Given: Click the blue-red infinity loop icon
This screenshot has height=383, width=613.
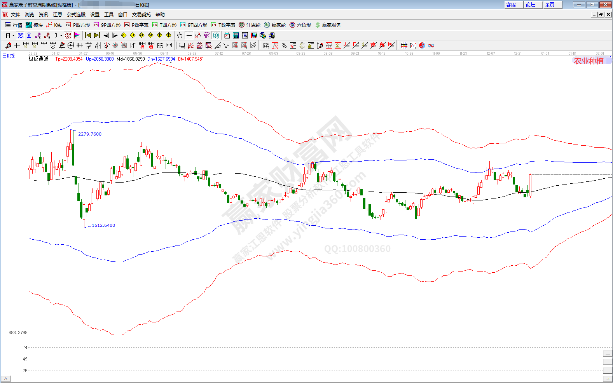Looking at the screenshot, I should point(431,45).
